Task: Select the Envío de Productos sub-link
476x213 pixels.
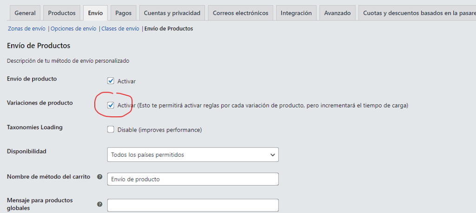Action: tap(169, 29)
